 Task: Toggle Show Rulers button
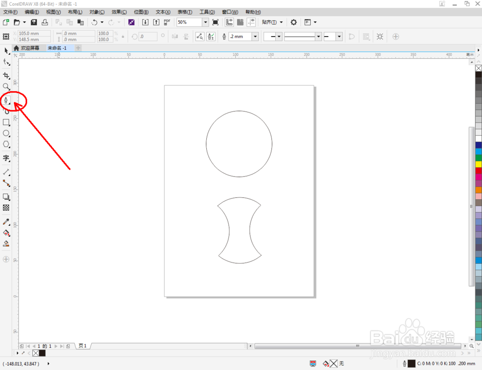(229, 22)
